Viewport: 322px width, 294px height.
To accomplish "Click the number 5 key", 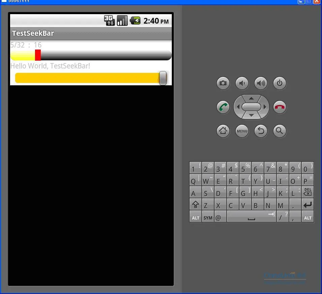I will pos(245,168).
